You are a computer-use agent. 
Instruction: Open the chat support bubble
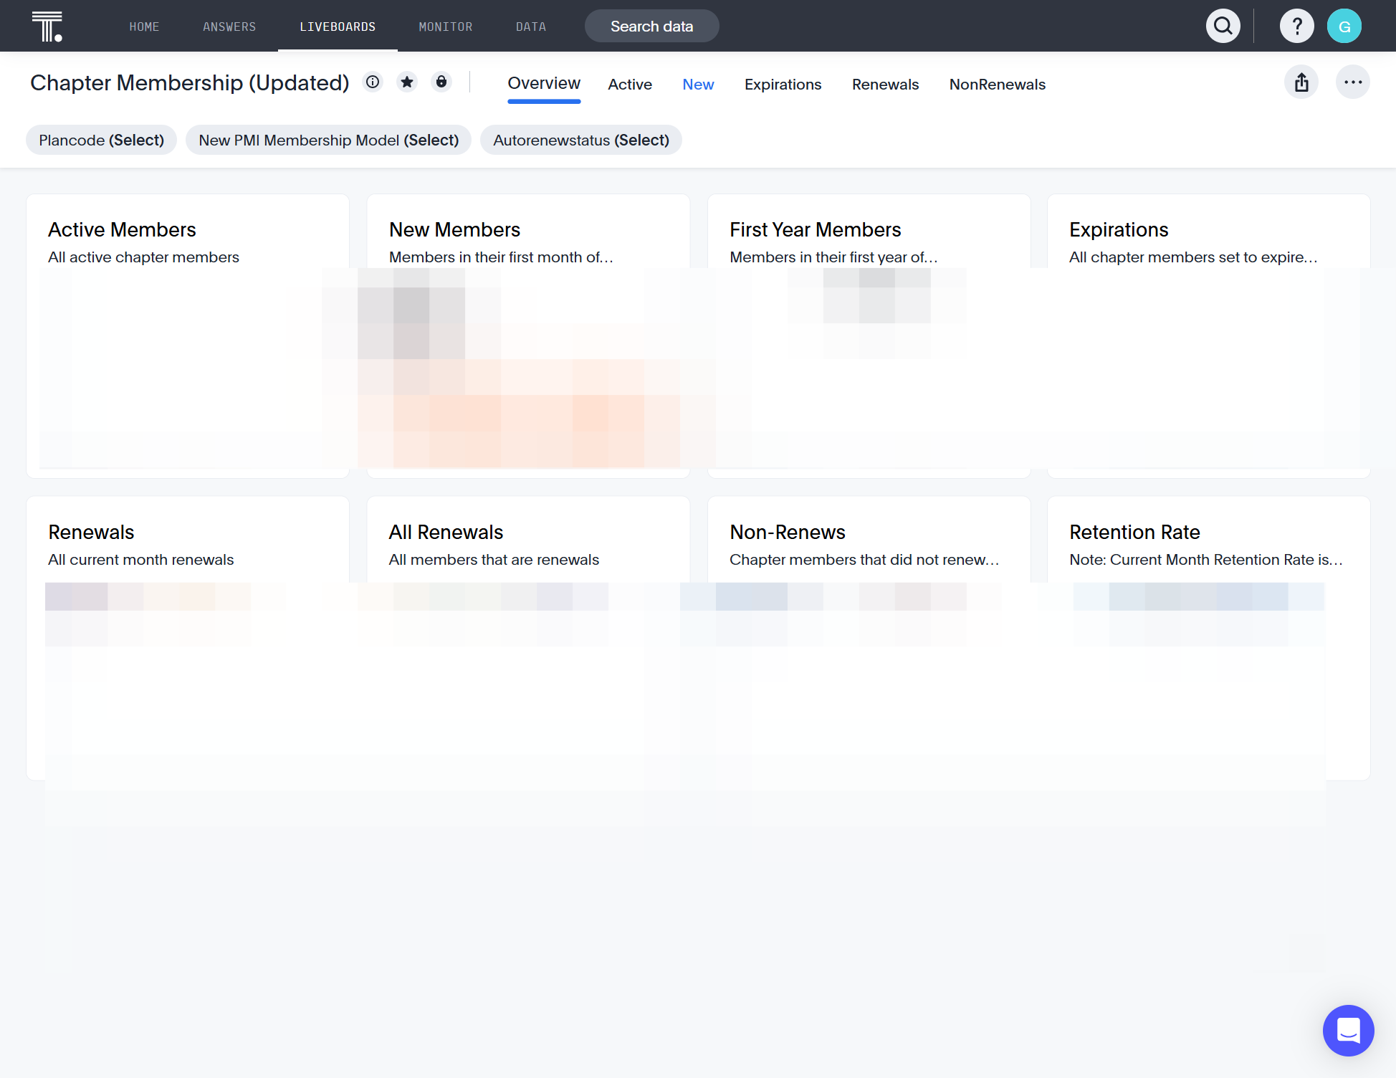pos(1348,1031)
